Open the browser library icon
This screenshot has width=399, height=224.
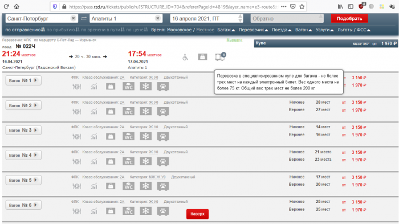[340, 7]
